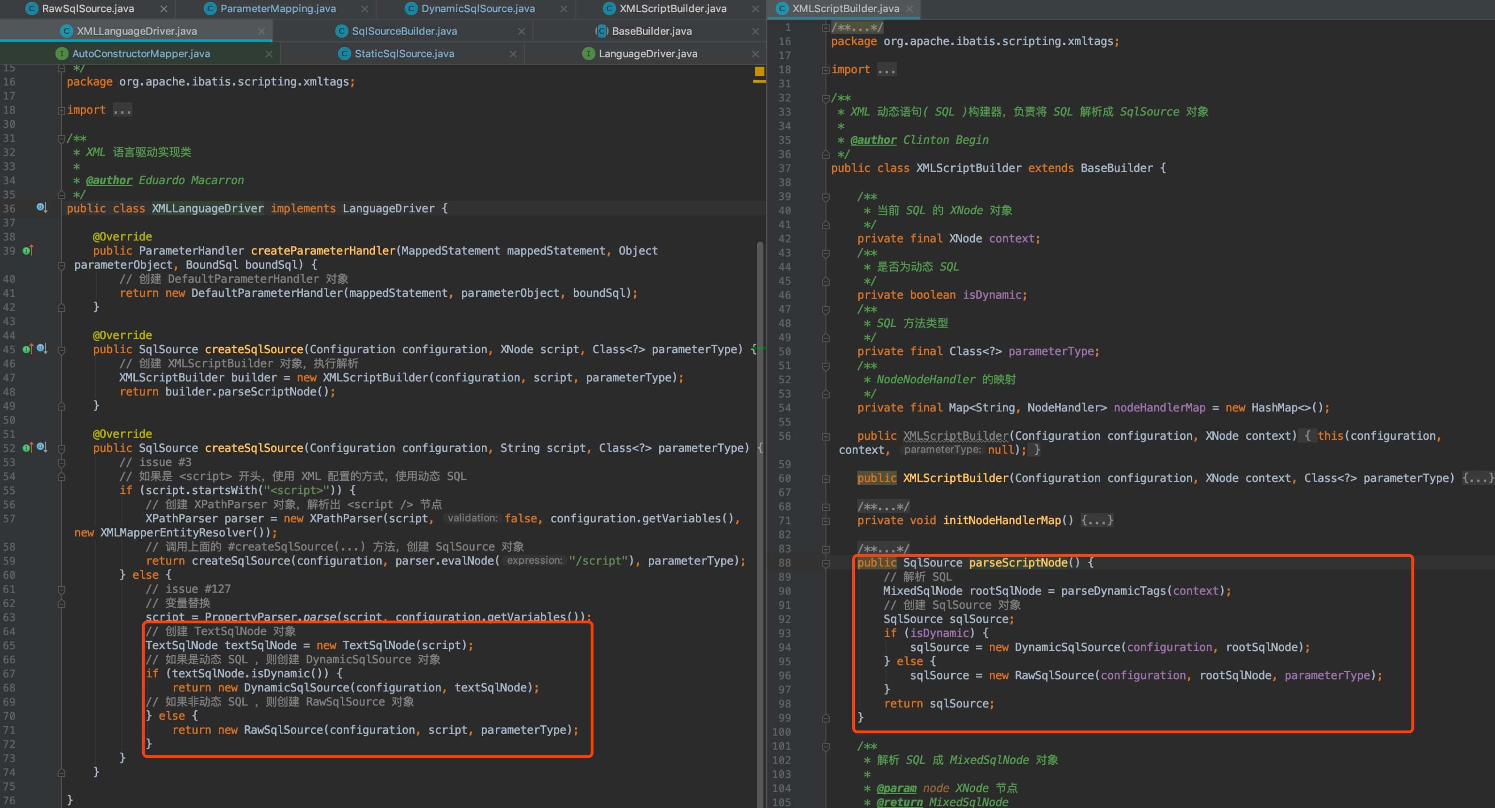Click the interface icon on the LanguageDriver.java tab
The width and height of the screenshot is (1495, 808).
[x=588, y=54]
